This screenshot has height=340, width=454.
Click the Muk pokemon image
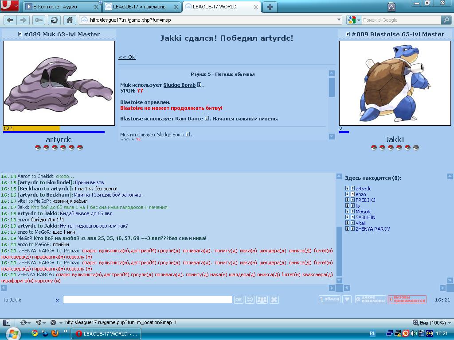(59, 83)
